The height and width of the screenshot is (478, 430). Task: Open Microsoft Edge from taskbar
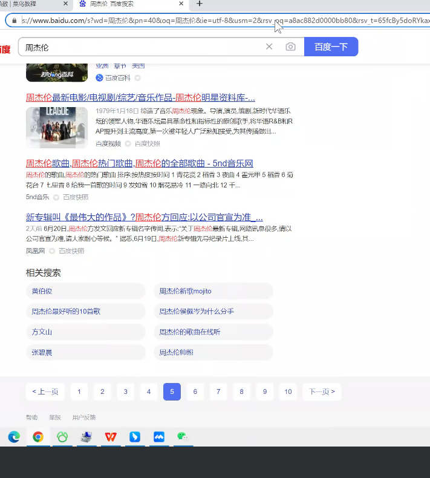tap(14, 437)
